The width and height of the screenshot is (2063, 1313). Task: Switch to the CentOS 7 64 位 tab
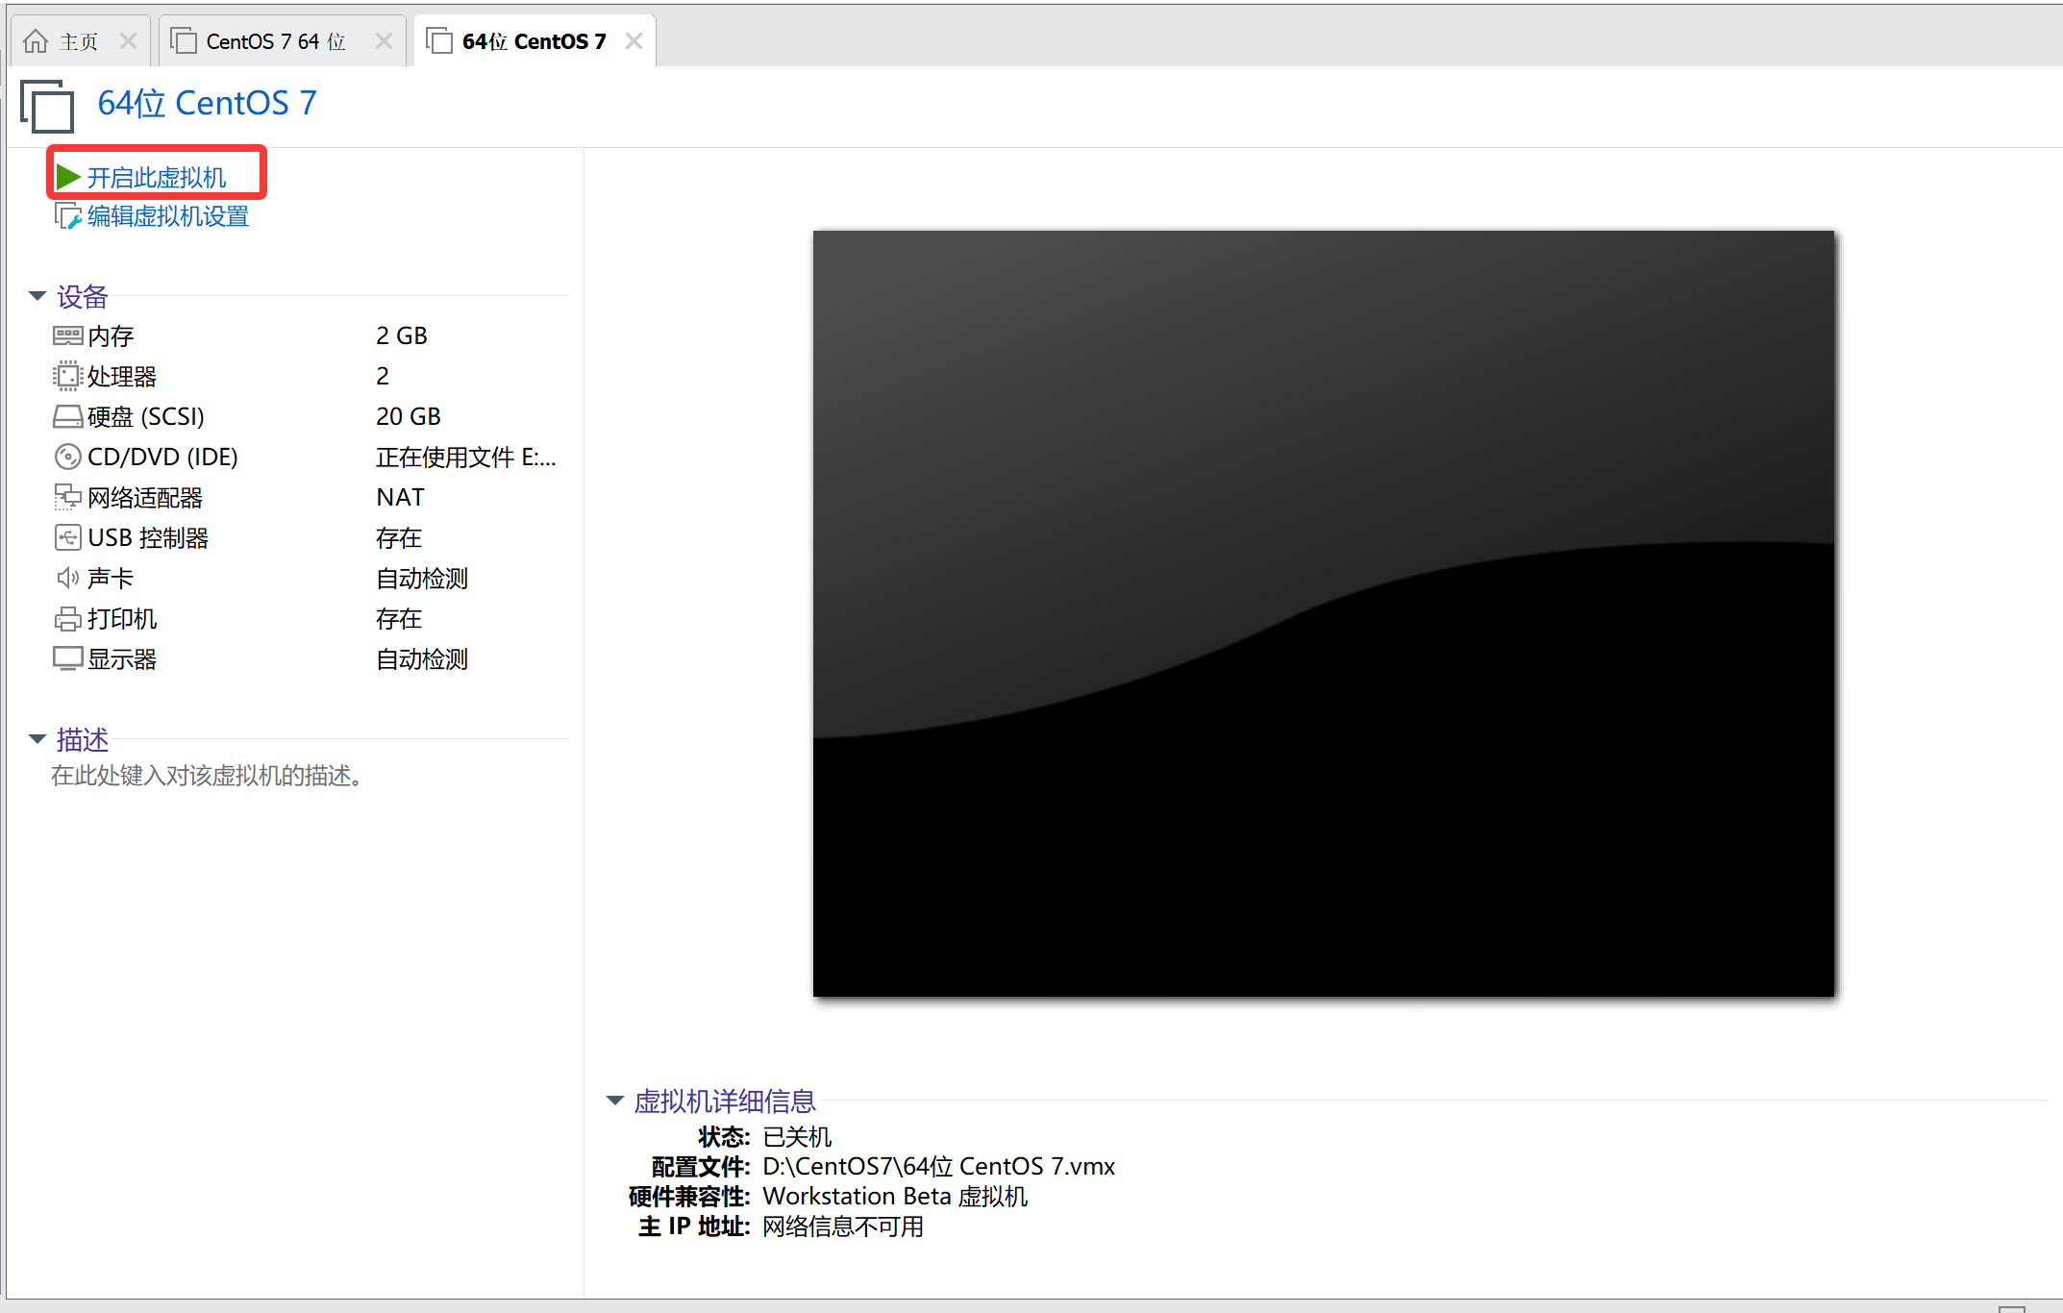(274, 41)
